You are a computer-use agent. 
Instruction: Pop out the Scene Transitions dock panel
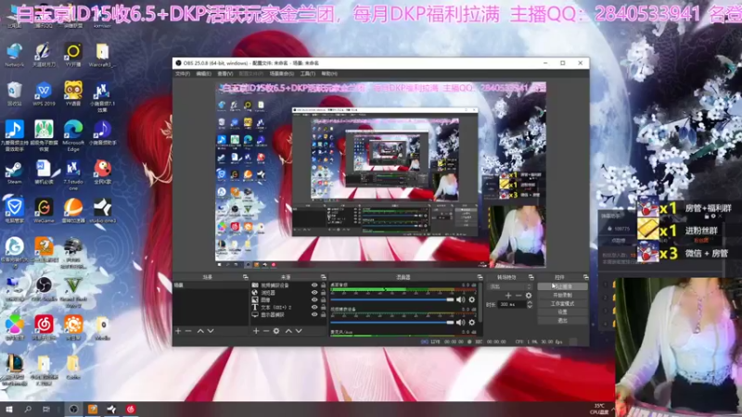pyautogui.click(x=531, y=277)
